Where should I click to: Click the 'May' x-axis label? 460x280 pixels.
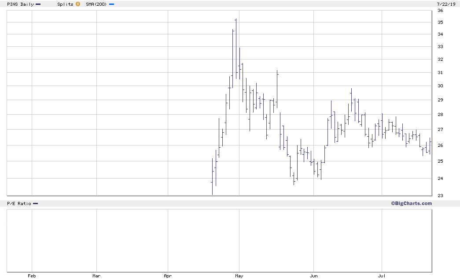pyautogui.click(x=239, y=276)
